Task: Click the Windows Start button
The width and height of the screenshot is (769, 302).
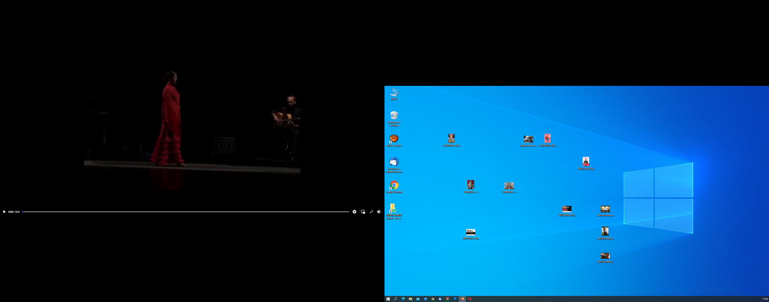Action: click(388, 299)
